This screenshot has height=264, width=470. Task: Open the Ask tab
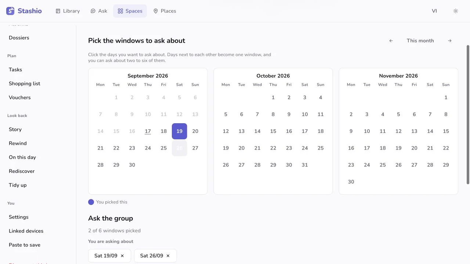click(99, 11)
